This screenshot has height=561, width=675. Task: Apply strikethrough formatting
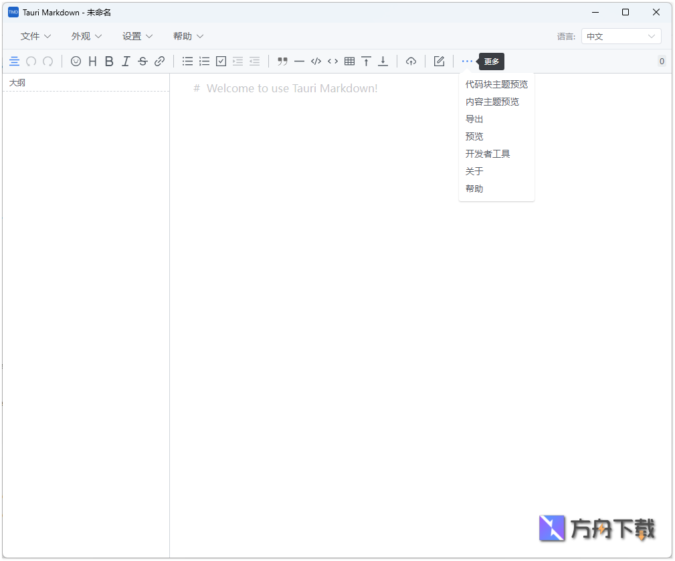[x=142, y=62]
